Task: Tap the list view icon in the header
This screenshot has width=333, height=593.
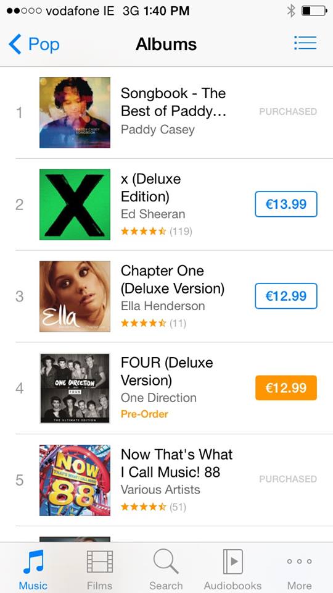Action: pos(305,43)
